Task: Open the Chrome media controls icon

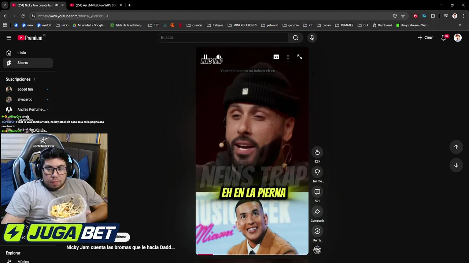Action: coord(446,16)
